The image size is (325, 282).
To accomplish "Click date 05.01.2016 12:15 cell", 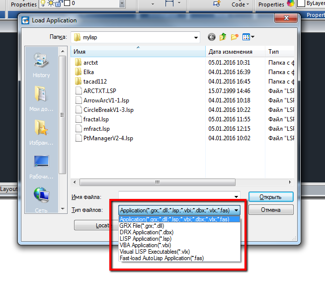I will tap(229, 129).
